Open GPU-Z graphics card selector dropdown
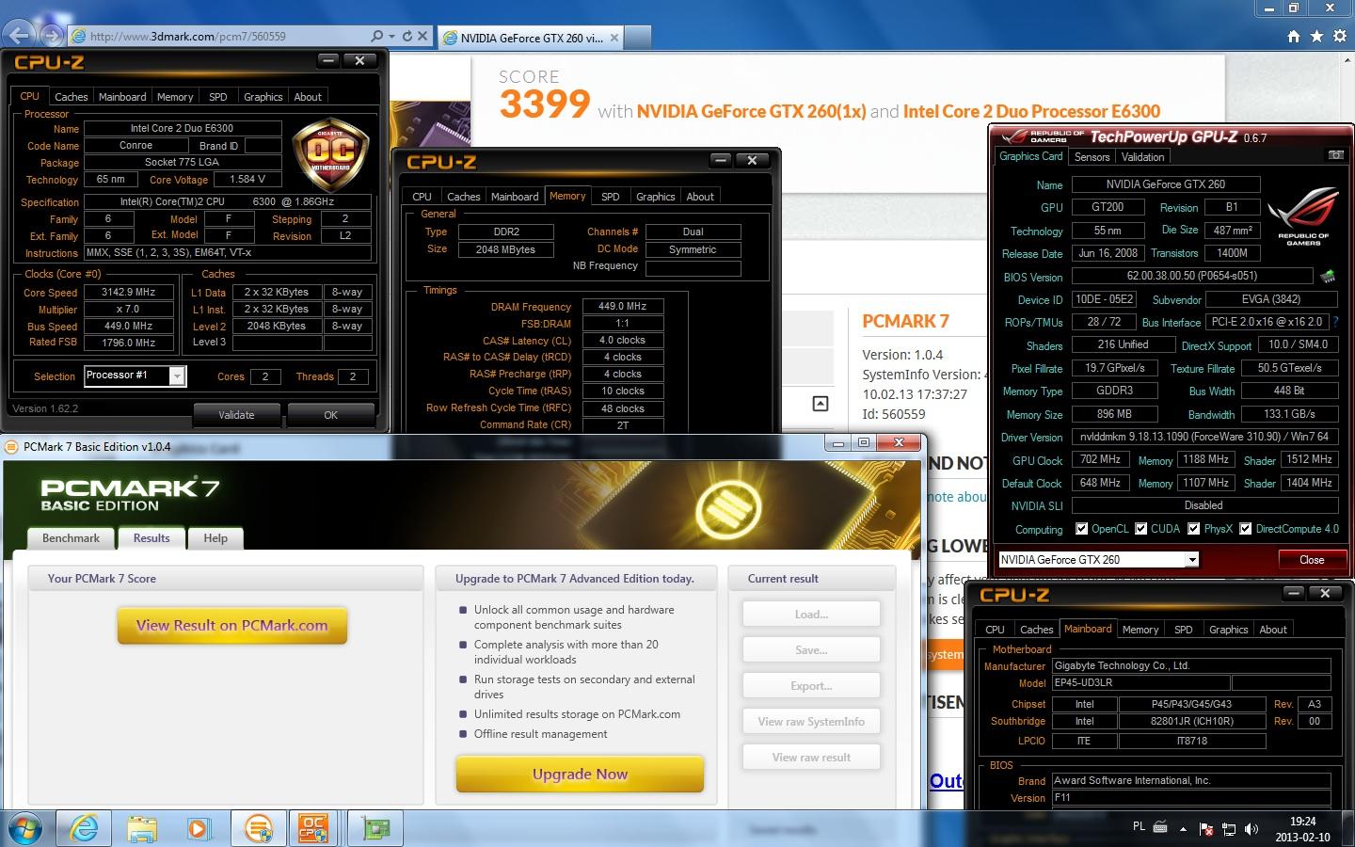Image resolution: width=1355 pixels, height=847 pixels. point(1192,560)
